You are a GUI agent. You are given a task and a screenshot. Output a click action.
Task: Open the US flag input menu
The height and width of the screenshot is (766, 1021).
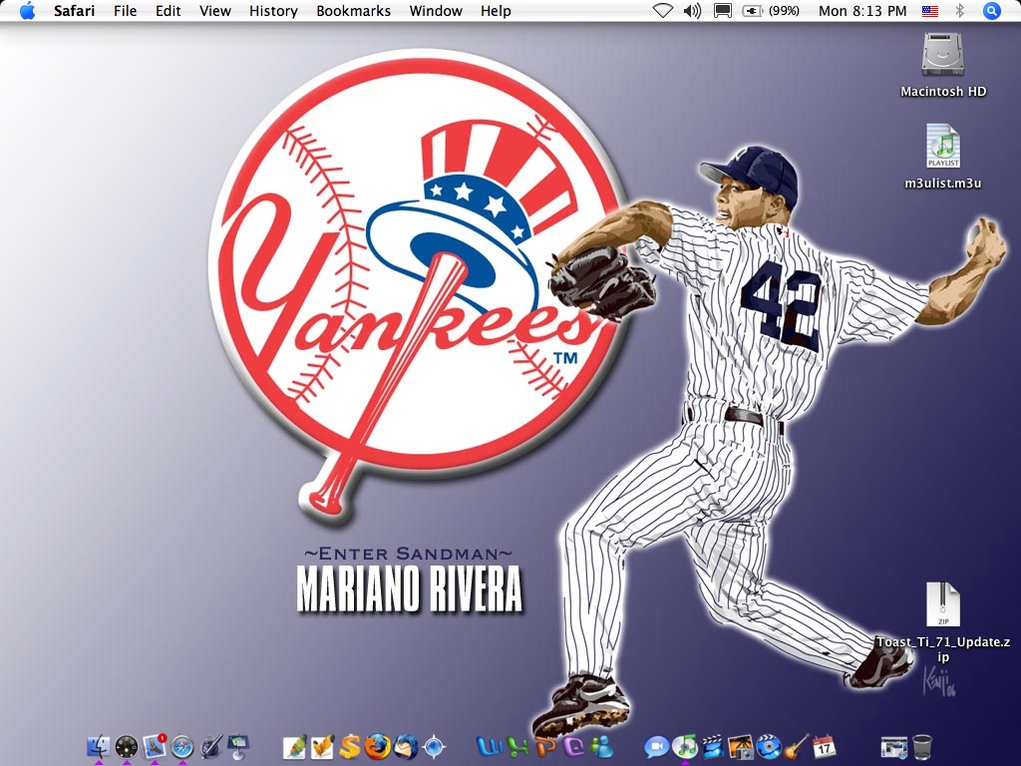tap(930, 11)
